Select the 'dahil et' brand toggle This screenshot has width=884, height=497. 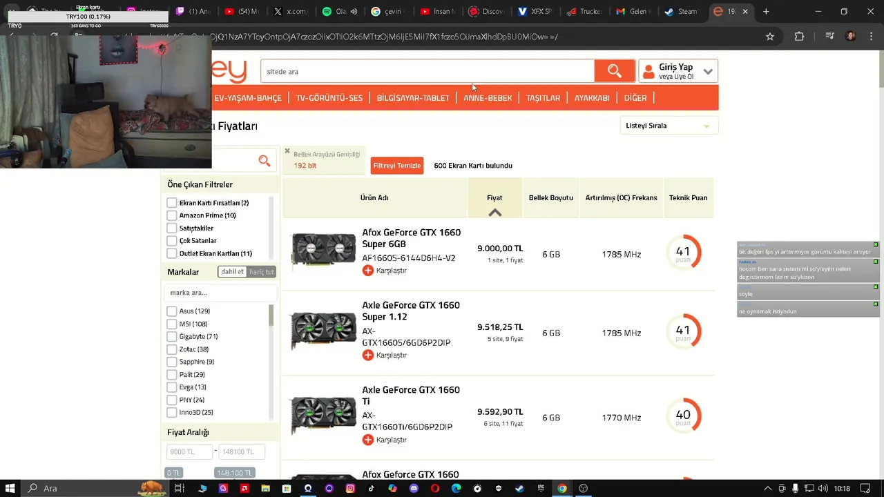(x=232, y=272)
